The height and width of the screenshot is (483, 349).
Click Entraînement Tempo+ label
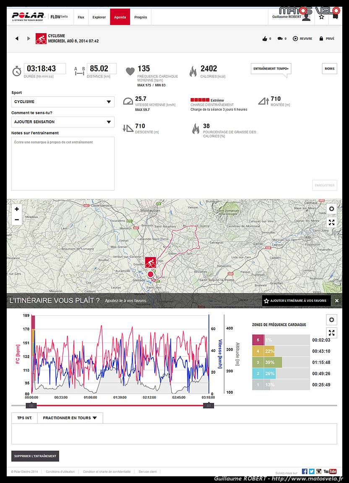pyautogui.click(x=271, y=69)
